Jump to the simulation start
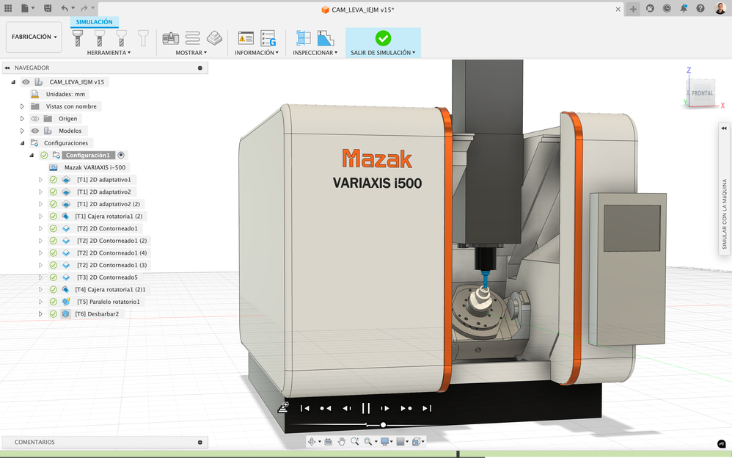Image resolution: width=732 pixels, height=458 pixels. pyautogui.click(x=305, y=408)
